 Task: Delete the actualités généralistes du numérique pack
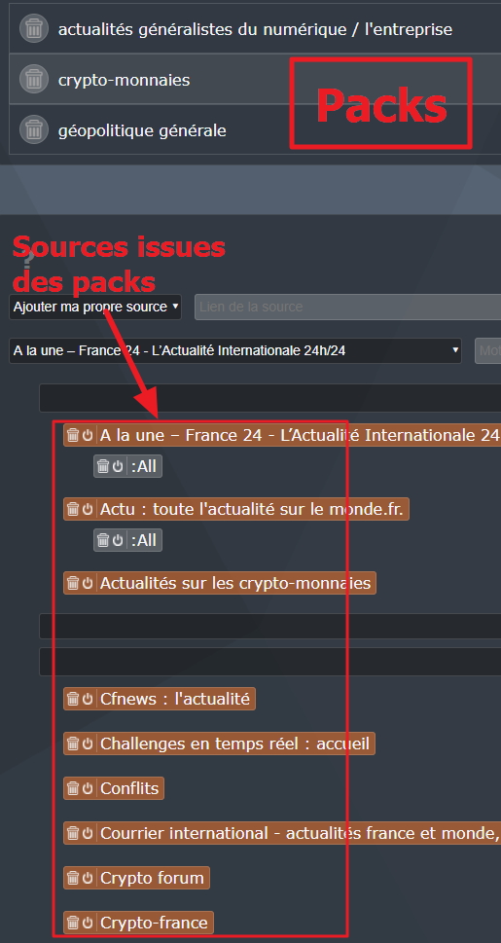coord(34,28)
